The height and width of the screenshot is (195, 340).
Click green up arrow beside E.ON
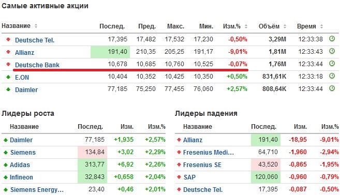pos(8,77)
